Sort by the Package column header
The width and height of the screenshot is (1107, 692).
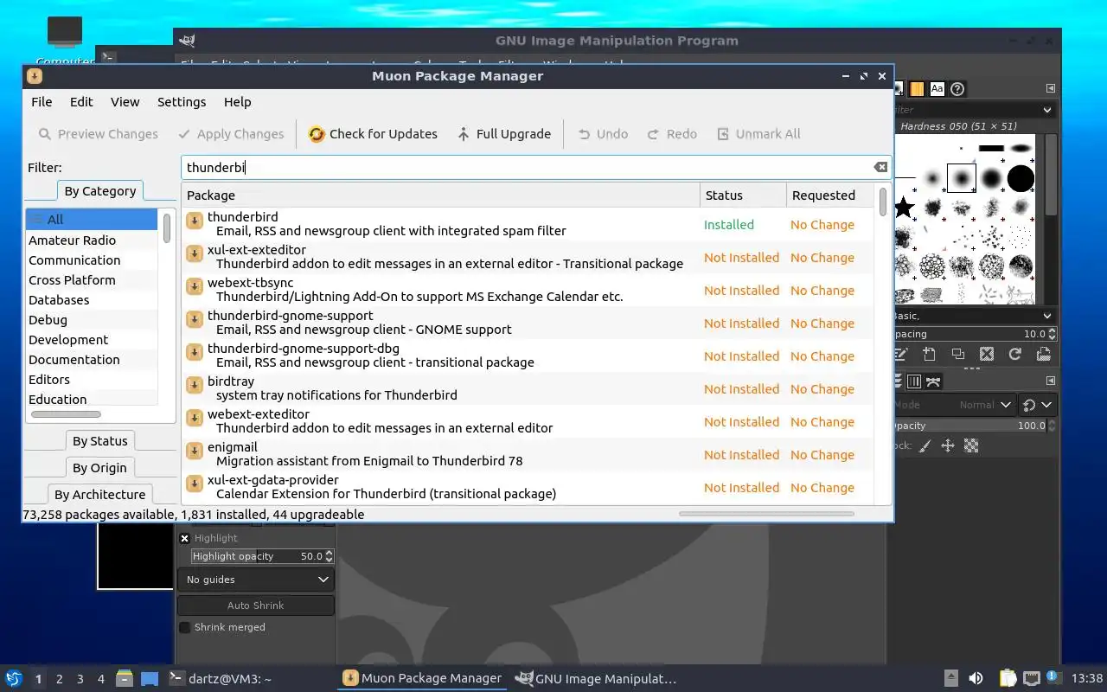(440, 195)
